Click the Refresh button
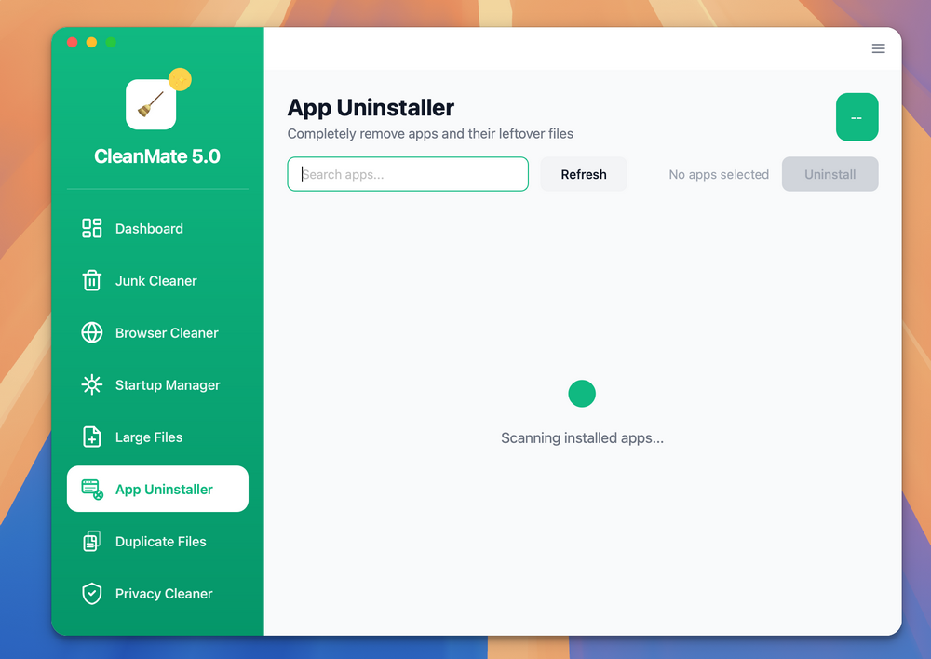The image size is (931, 659). pyautogui.click(x=584, y=174)
